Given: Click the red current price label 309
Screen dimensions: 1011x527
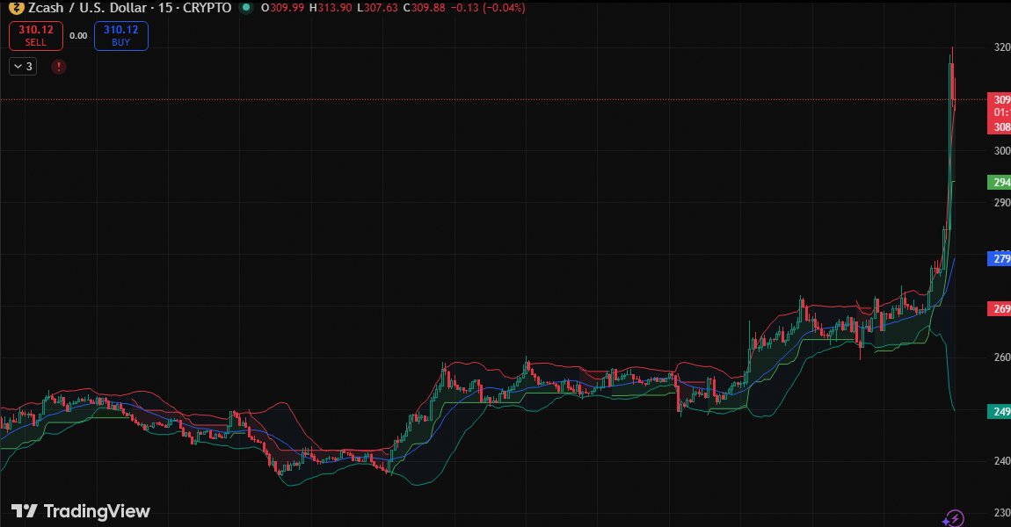Looking at the screenshot, I should click(1000, 100).
